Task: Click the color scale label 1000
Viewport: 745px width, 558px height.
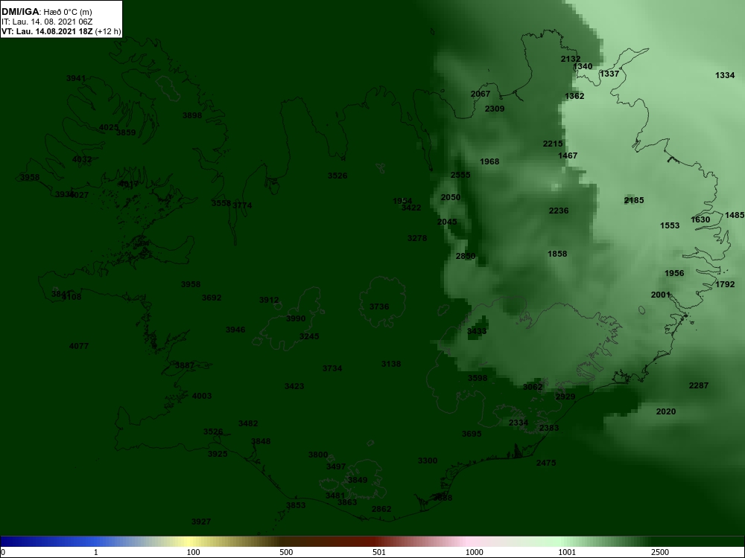Action: coord(474,552)
